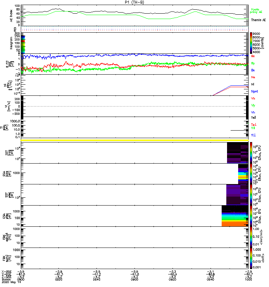
Task: Click the 'Keogram' y-axis label
Action: click(11, 43)
